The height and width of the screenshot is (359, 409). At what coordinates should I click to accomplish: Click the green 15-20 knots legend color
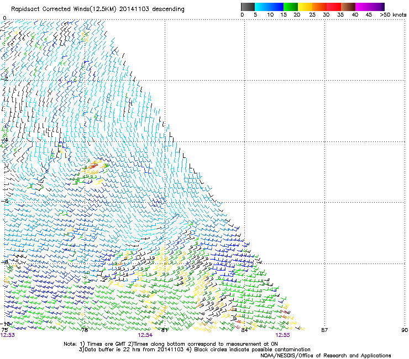[291, 7]
